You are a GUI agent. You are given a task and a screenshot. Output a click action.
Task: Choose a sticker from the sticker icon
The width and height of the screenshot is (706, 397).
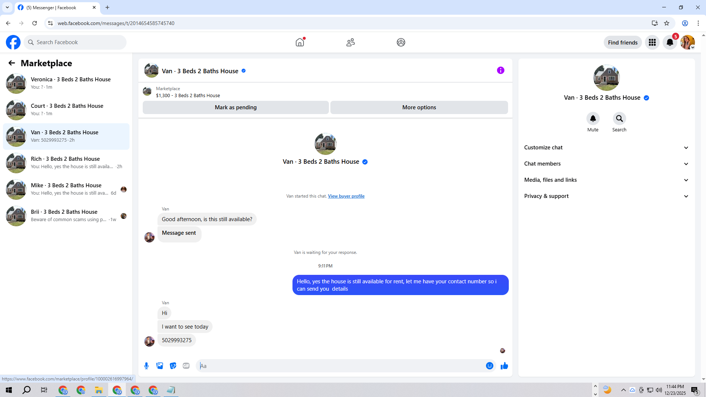point(173,366)
